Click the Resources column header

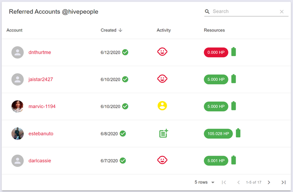pyautogui.click(x=214, y=30)
